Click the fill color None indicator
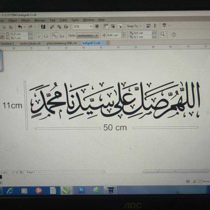210x210 pixels. (205, 181)
